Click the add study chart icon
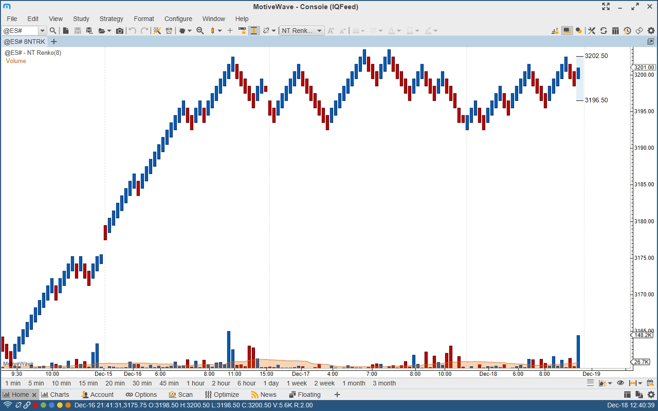Viewport: 658px width, 411px height. point(603,383)
